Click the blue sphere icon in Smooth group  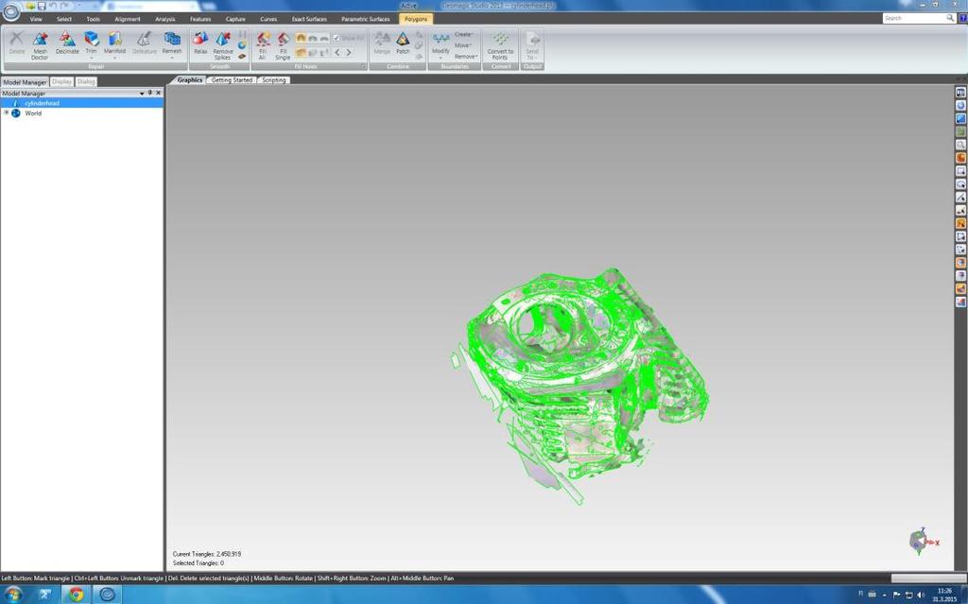tap(242, 45)
